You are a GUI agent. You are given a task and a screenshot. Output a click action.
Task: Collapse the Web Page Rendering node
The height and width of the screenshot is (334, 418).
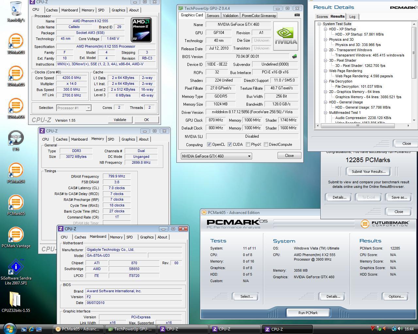(x=326, y=71)
